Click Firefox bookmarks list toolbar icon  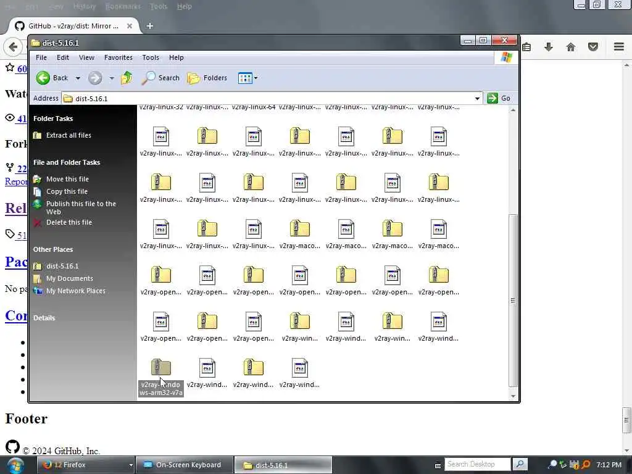click(x=526, y=47)
